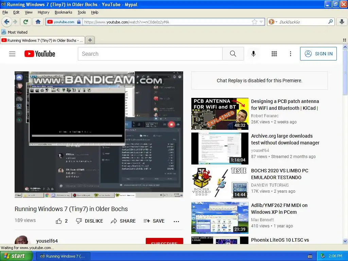Open the Help menu
348x261 pixels.
[x=94, y=12]
